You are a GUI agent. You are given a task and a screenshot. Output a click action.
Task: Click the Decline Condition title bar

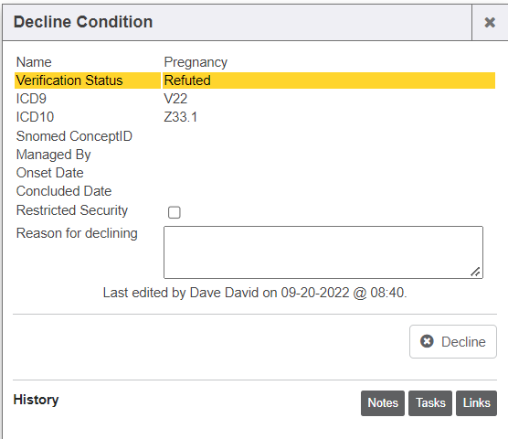(237, 22)
